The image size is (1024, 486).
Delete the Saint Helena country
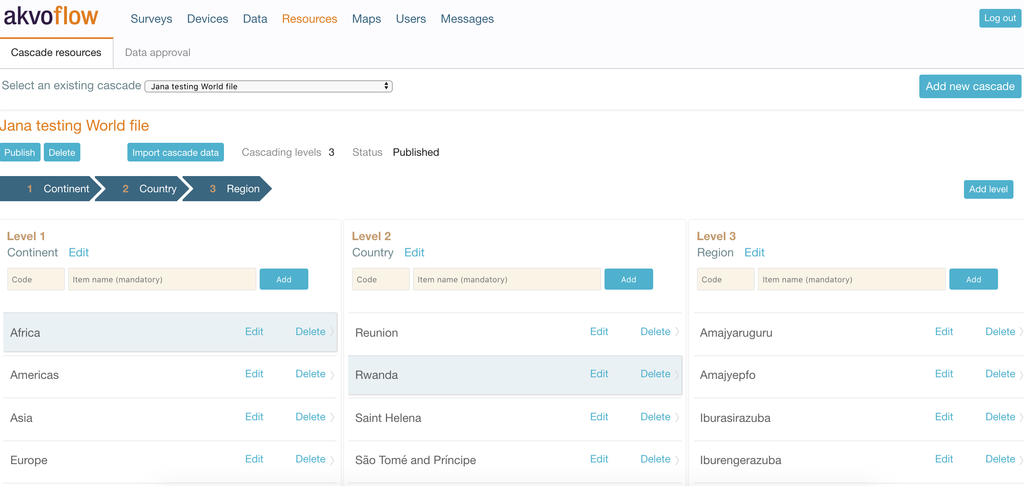pyautogui.click(x=655, y=417)
